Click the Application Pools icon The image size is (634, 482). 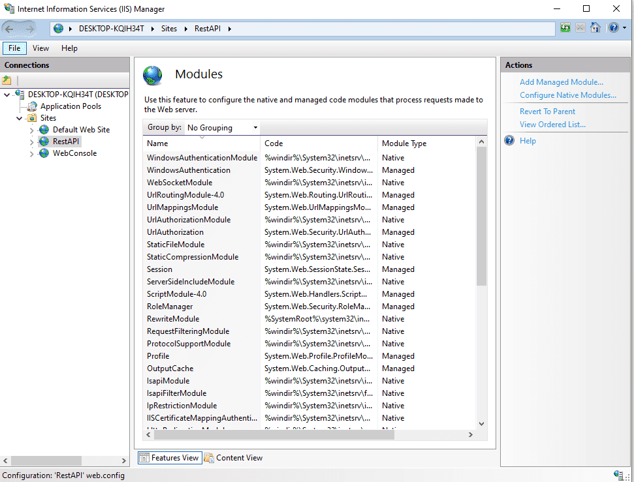(32, 106)
